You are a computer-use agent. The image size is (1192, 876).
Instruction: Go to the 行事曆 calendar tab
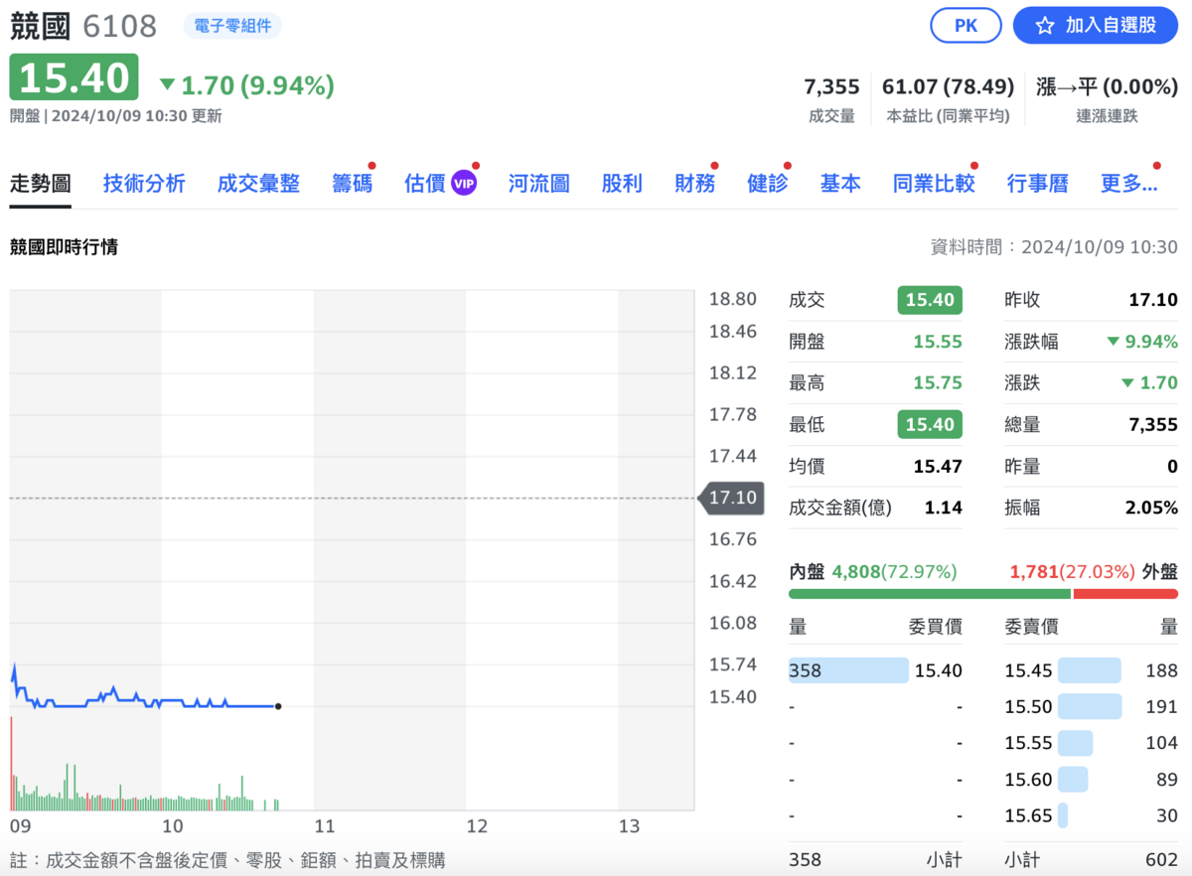(1037, 183)
